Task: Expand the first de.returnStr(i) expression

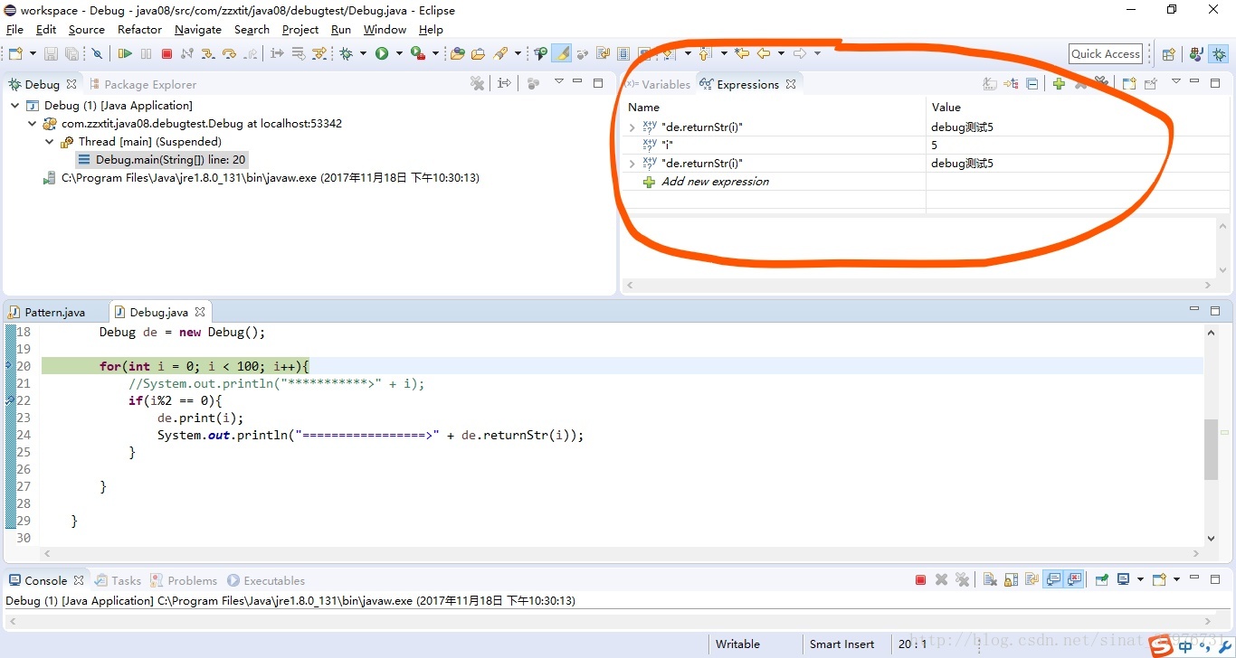Action: (x=632, y=127)
